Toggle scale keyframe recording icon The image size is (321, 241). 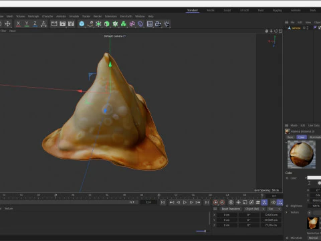(245, 202)
